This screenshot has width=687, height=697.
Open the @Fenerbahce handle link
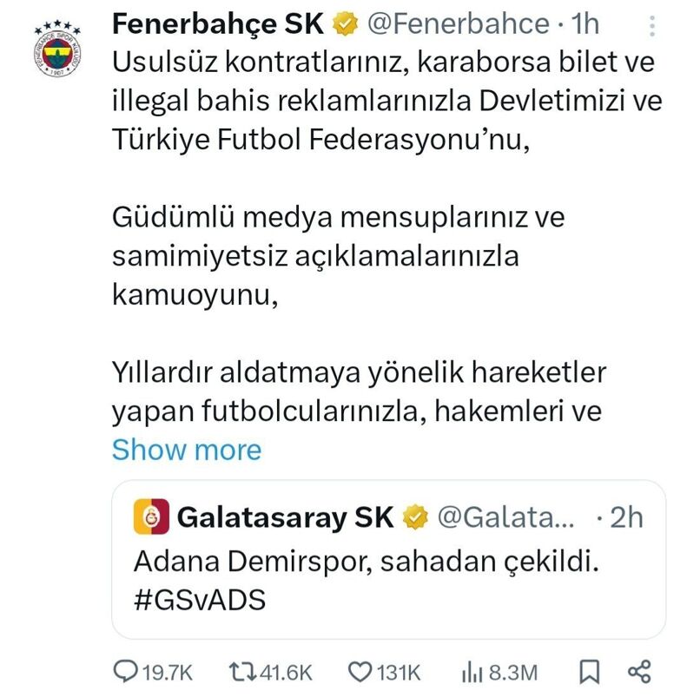458,23
